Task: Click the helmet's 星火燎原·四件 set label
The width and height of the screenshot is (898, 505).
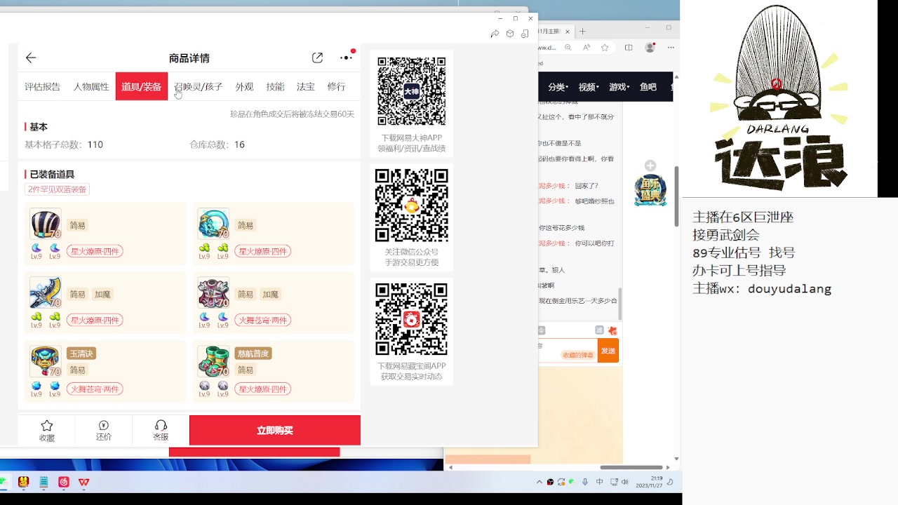Action: click(x=95, y=251)
